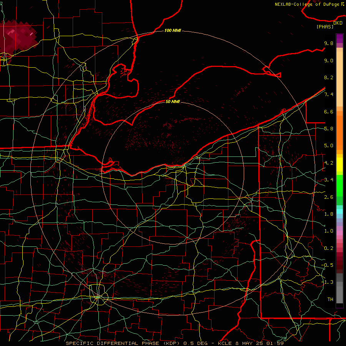Pick the purple top of the color scale

coord(339,39)
